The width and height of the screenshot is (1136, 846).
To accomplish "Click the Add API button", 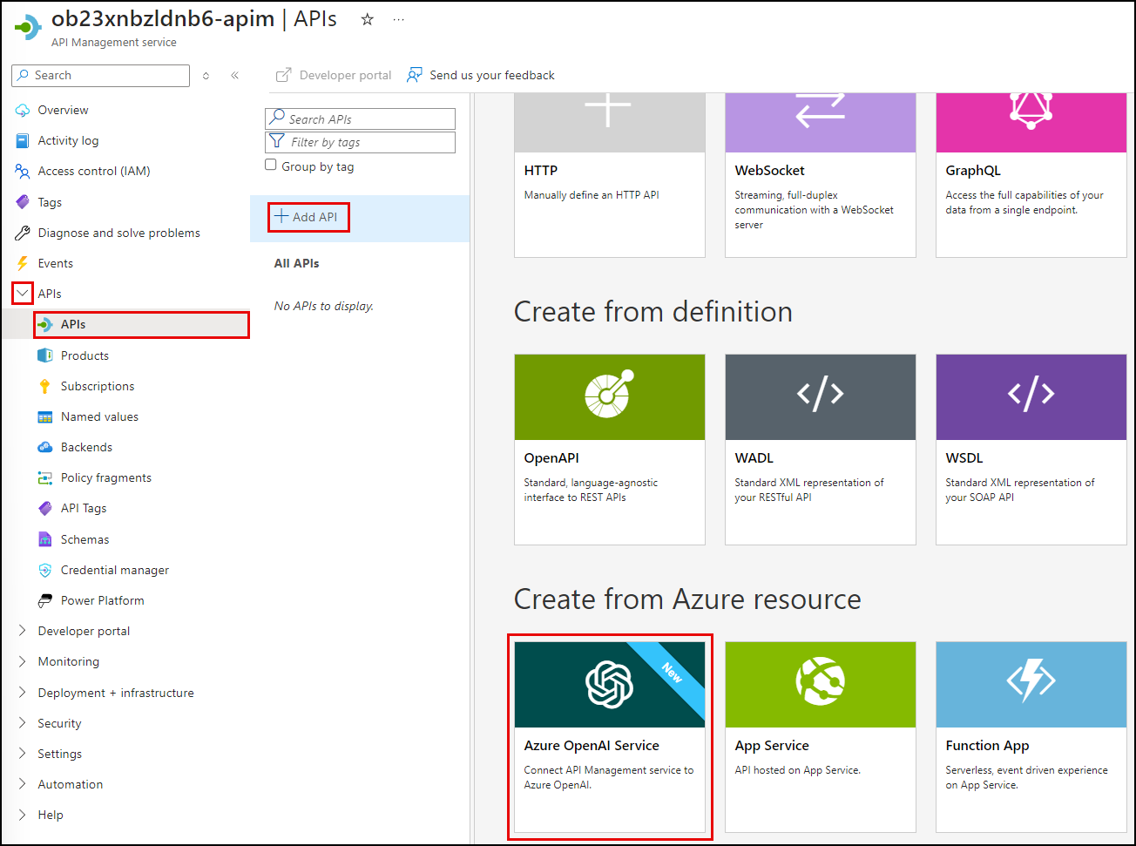I will point(308,216).
